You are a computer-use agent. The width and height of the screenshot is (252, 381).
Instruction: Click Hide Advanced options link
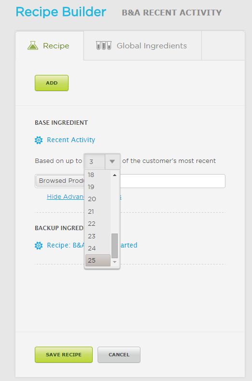pos(84,197)
